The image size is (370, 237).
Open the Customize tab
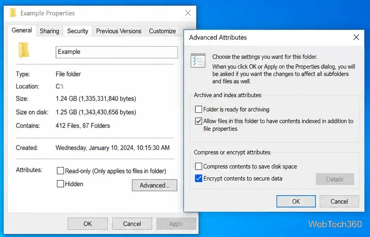162,31
